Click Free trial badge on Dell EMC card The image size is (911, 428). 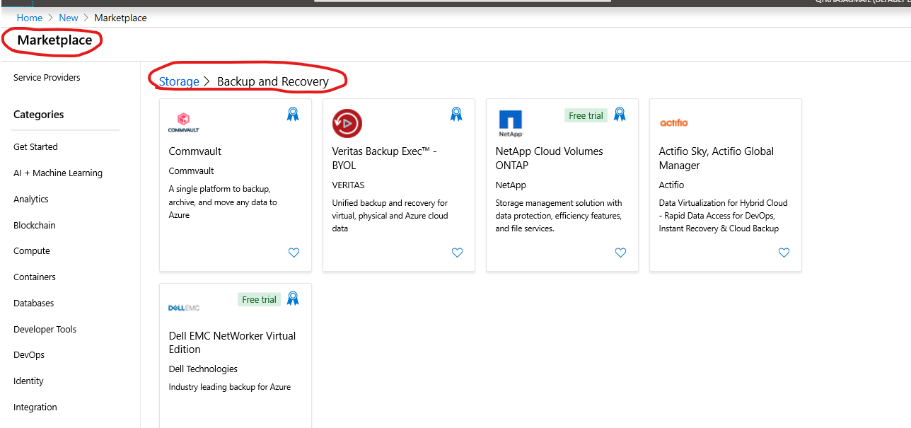[259, 300]
